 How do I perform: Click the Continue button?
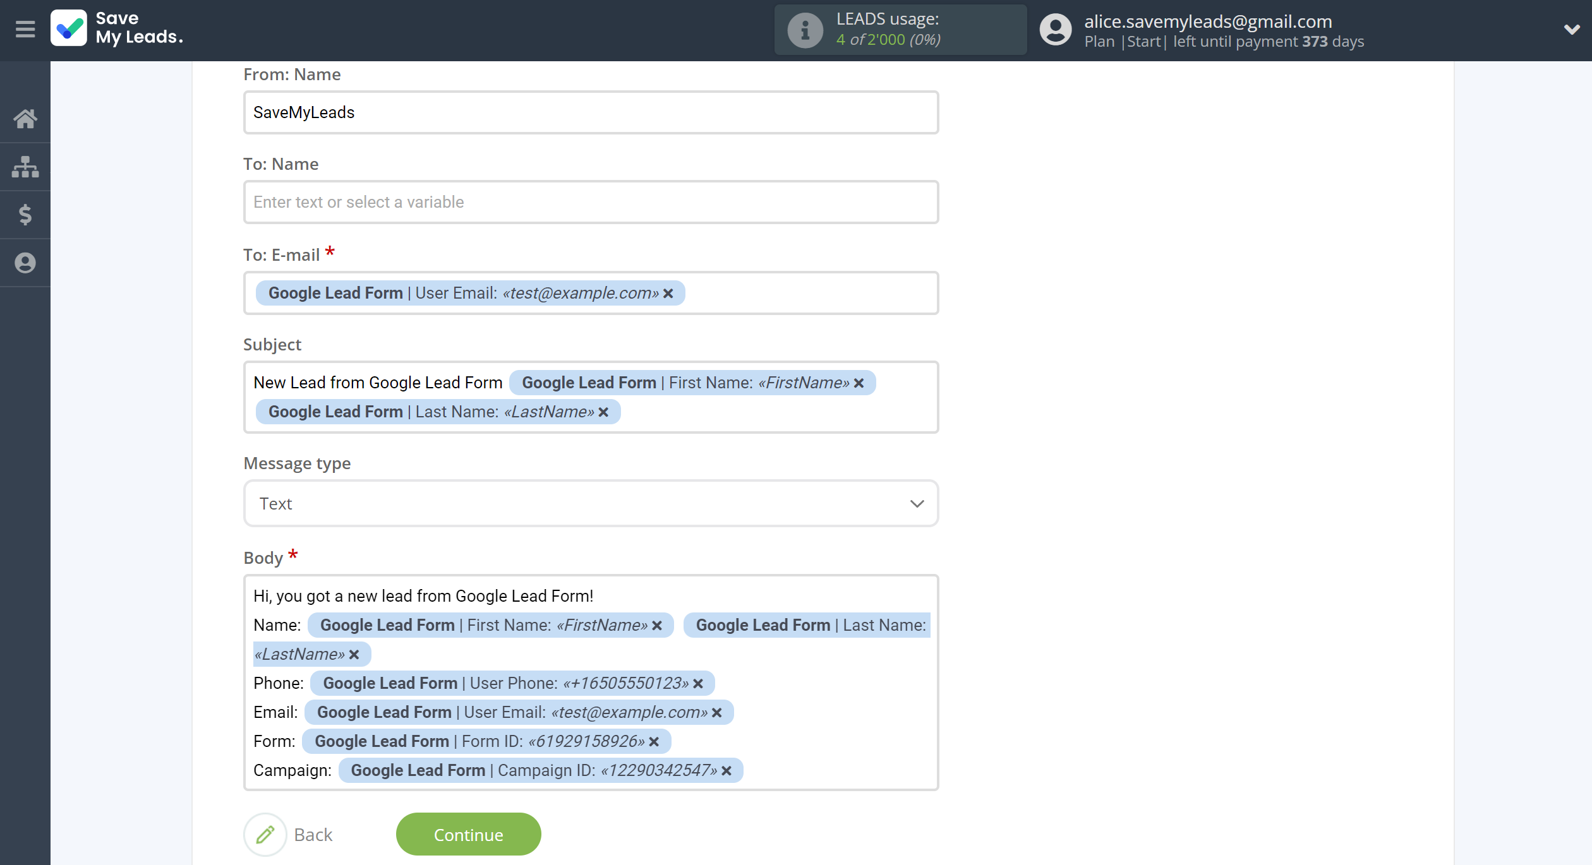tap(468, 834)
